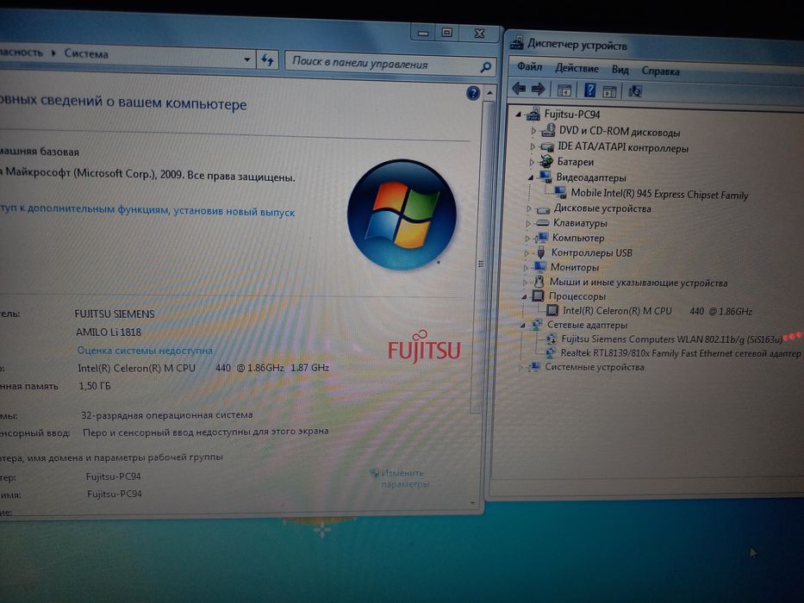Click the refresh button next to address bar
This screenshot has height=603, width=804.
tap(267, 60)
